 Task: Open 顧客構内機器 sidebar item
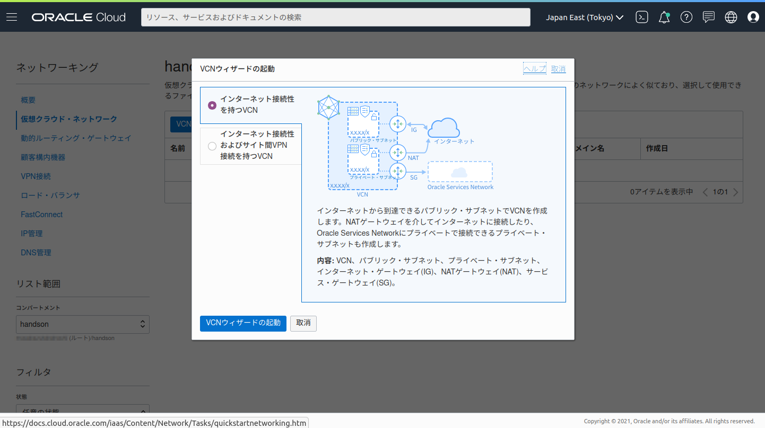[43, 157]
